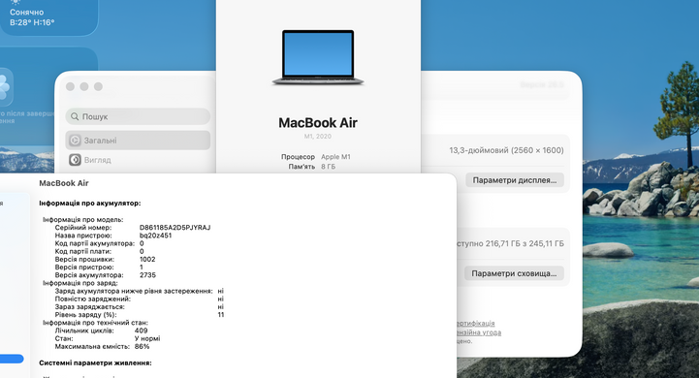Open the Загальні sidebar item in System Settings
The height and width of the screenshot is (378, 699).
(138, 141)
